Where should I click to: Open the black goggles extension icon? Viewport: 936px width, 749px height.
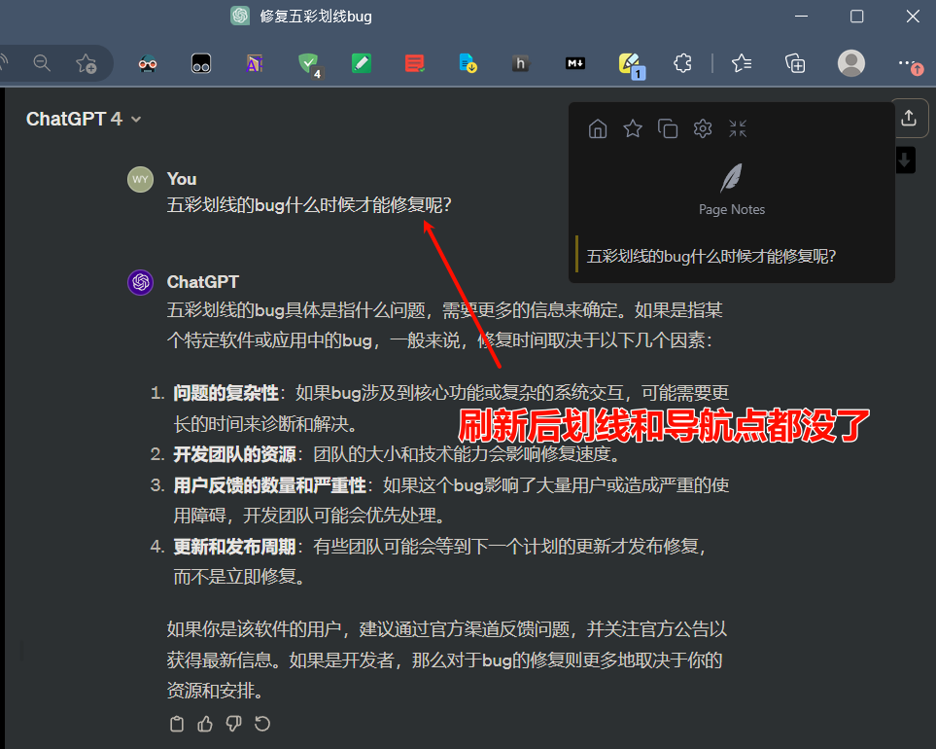pyautogui.click(x=201, y=63)
